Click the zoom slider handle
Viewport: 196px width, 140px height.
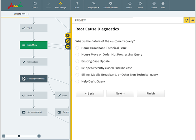point(19,136)
